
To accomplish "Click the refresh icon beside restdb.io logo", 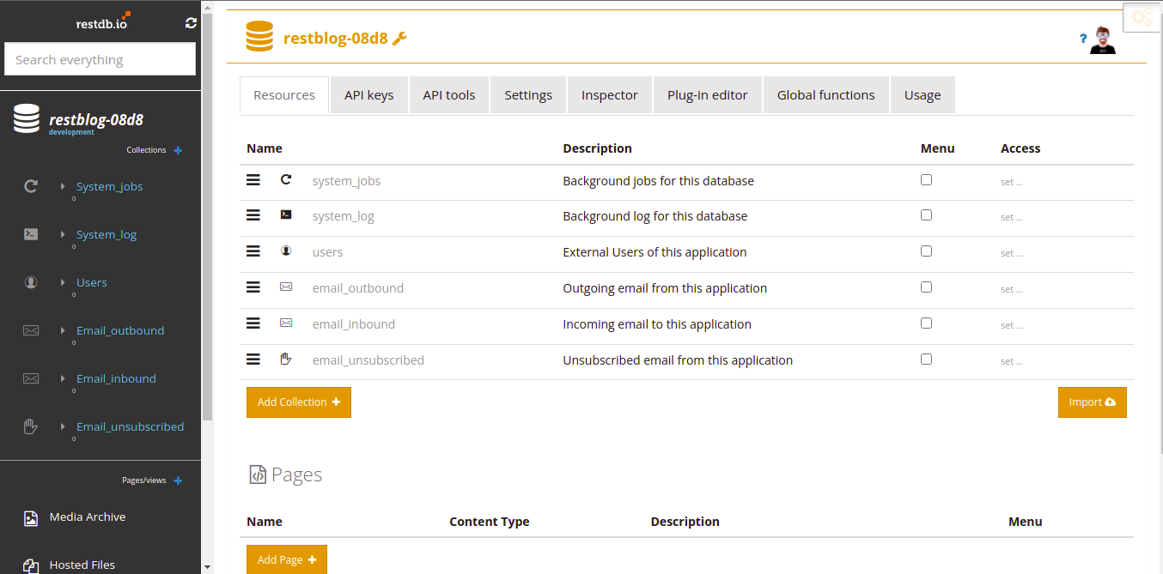I will 191,23.
